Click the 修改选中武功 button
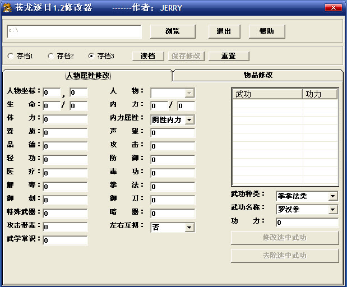Screen dimensions: 347x287 tap(285, 238)
